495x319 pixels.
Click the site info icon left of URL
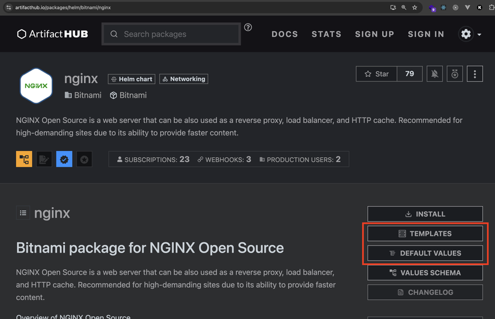click(8, 8)
